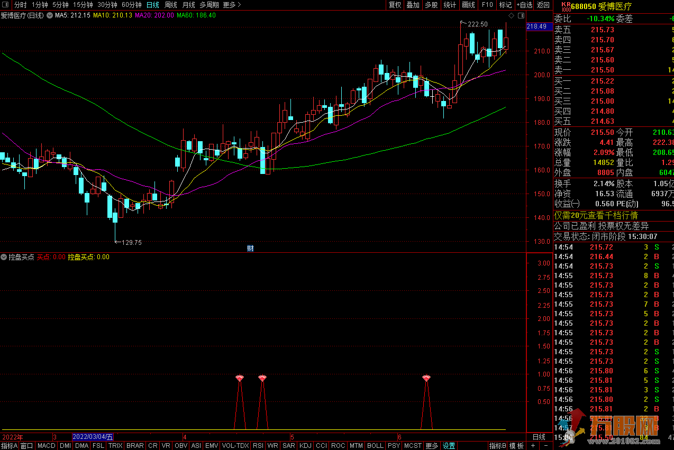674x450 pixels.
Task: Select the 2022/03/04/五 date marker
Action: 93,437
